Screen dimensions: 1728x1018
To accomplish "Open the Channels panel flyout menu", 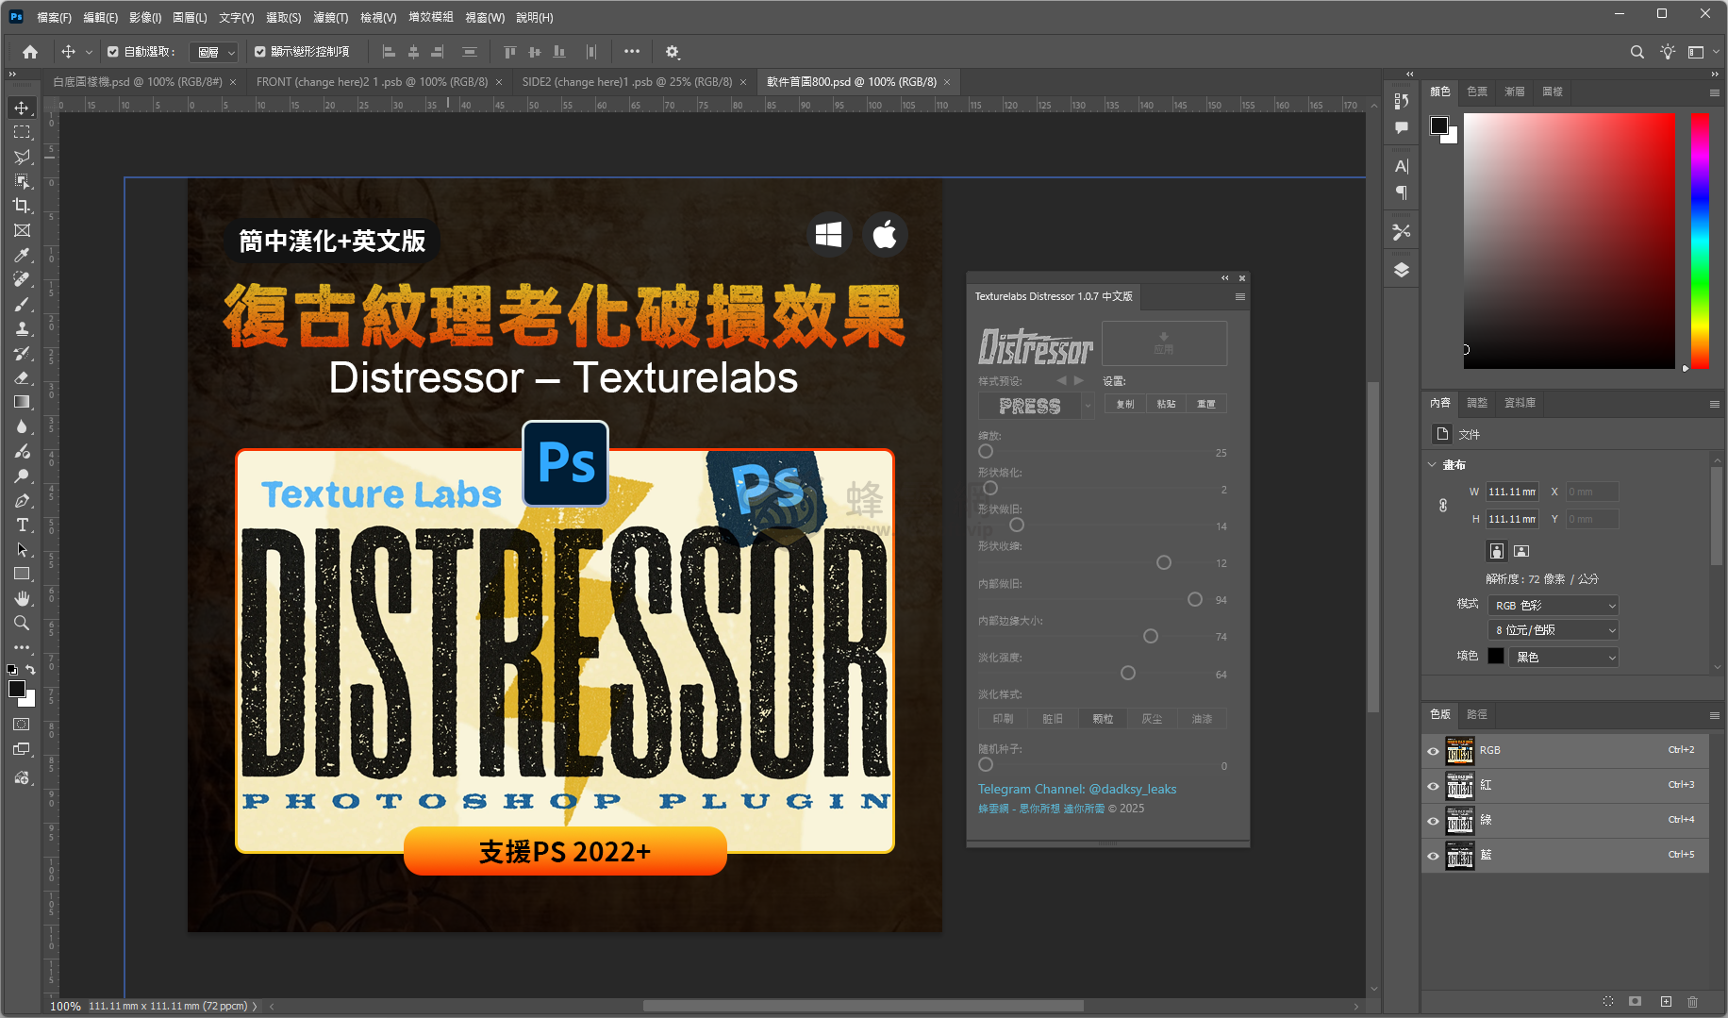I will click(x=1714, y=715).
